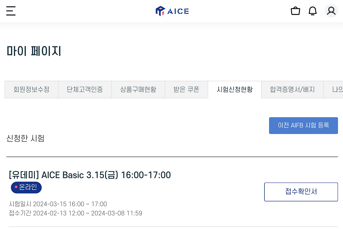Open the hamburger navigation menu
This screenshot has width=343, height=229.
pos(11,11)
